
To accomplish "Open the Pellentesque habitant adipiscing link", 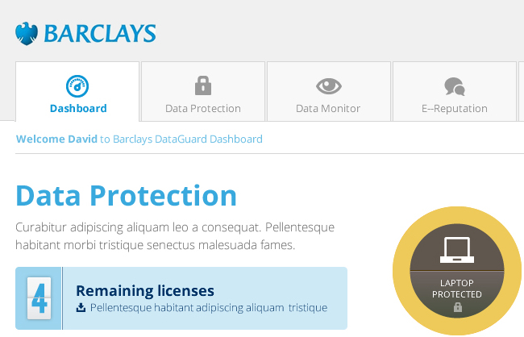I will click(209, 307).
